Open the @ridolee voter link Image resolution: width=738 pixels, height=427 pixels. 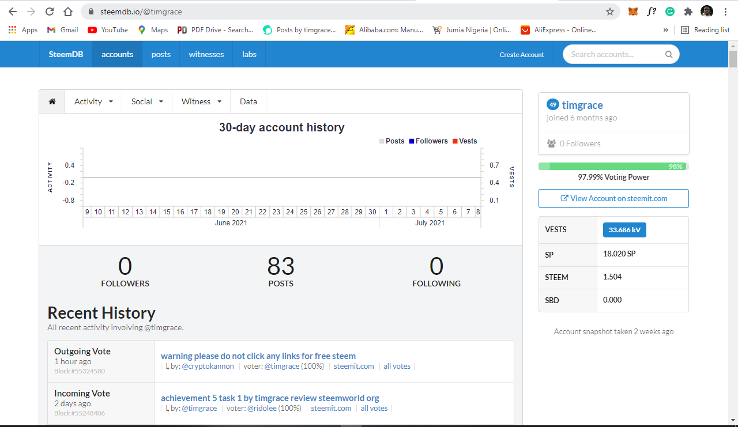(x=262, y=409)
